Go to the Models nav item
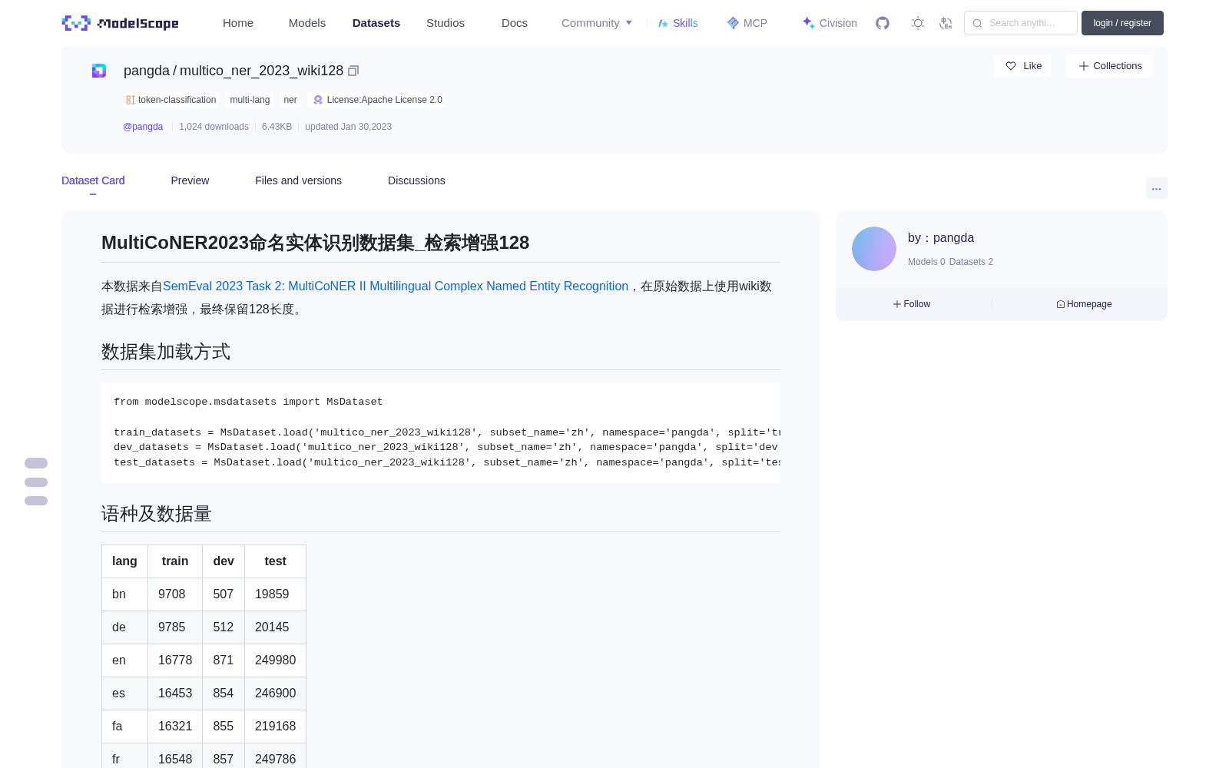Image resolution: width=1229 pixels, height=768 pixels. point(307,23)
